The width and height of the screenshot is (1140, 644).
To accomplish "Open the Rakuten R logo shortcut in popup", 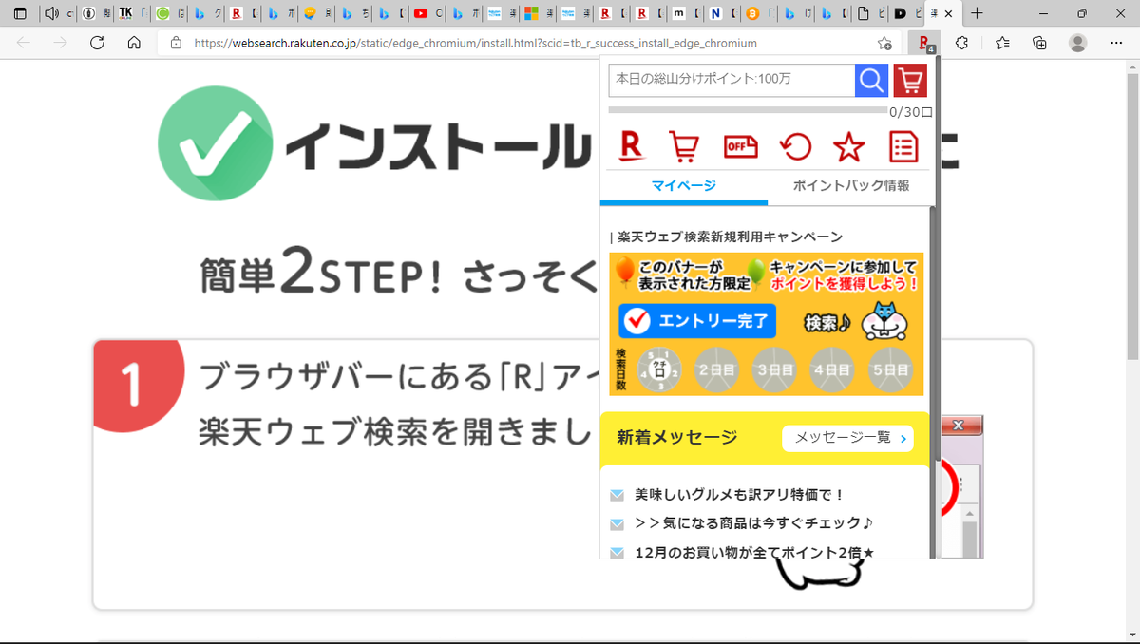I will pos(631,146).
